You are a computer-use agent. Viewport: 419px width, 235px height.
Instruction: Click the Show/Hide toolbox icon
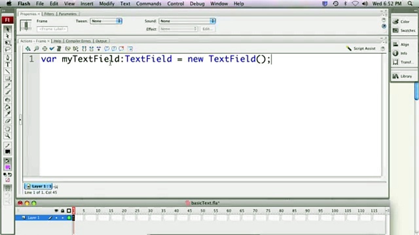(130, 49)
